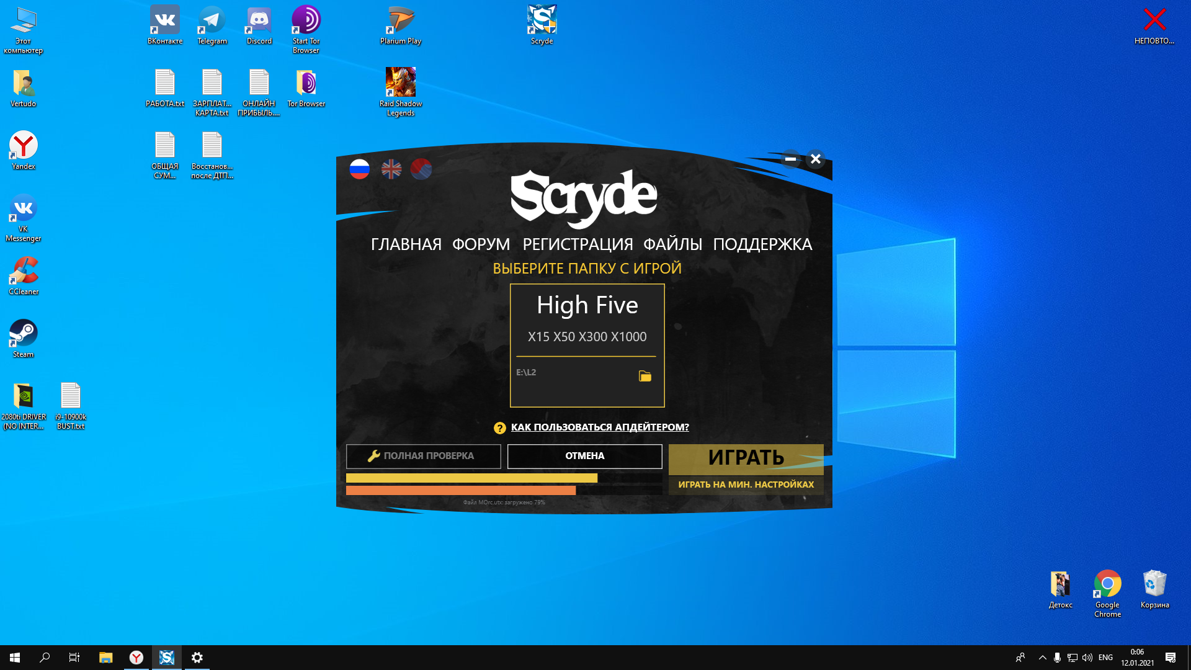
Task: Start ПОЛНАЯ ПРОВЕРКА full check
Action: click(423, 456)
